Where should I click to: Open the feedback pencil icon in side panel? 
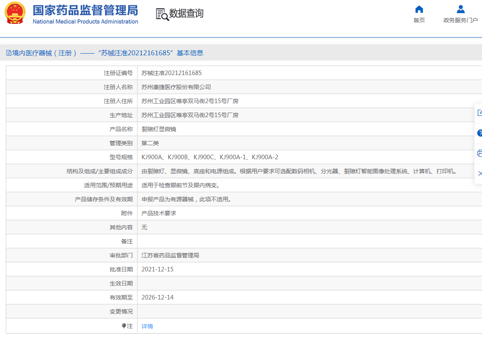pos(480,112)
